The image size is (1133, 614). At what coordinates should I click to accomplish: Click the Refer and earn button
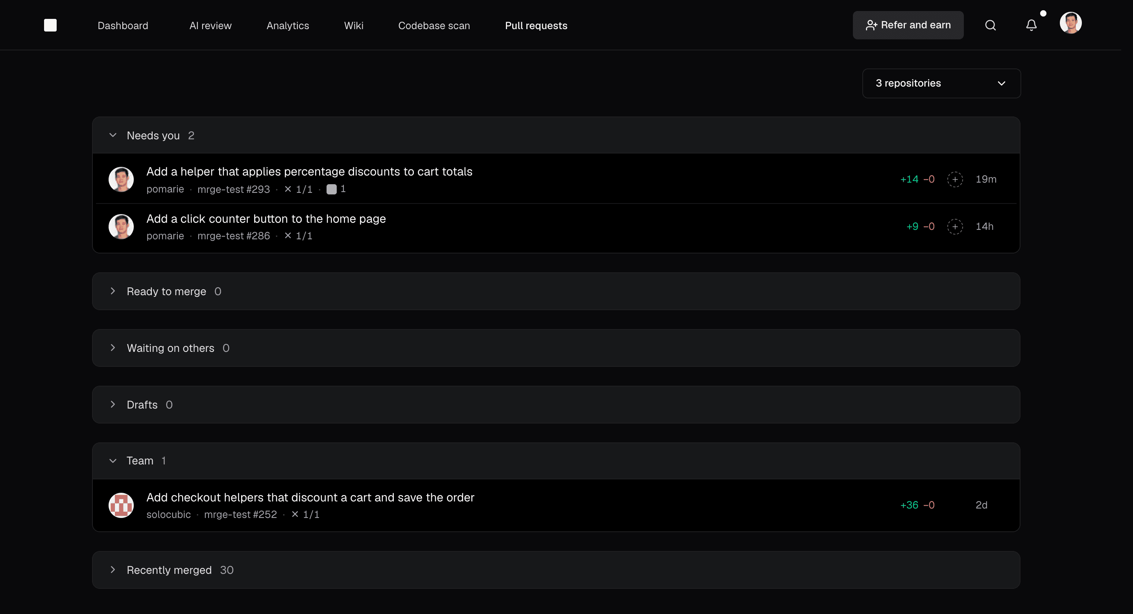tap(908, 25)
